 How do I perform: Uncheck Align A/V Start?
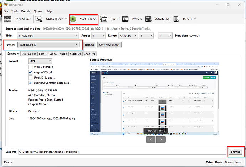pos(30,72)
